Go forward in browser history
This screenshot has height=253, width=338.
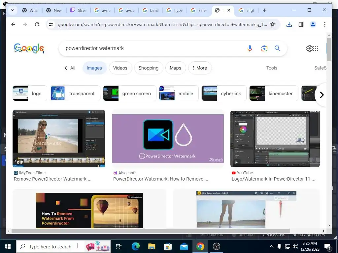[25, 24]
